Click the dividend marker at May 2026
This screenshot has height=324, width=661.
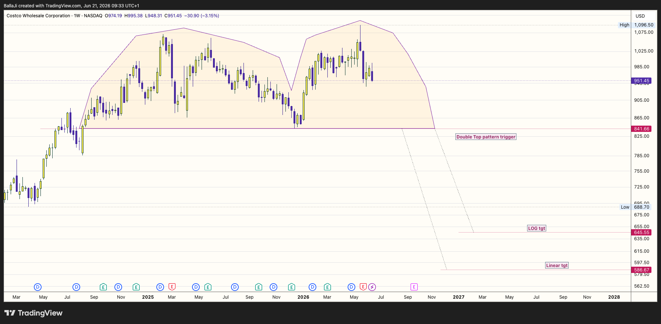351,287
